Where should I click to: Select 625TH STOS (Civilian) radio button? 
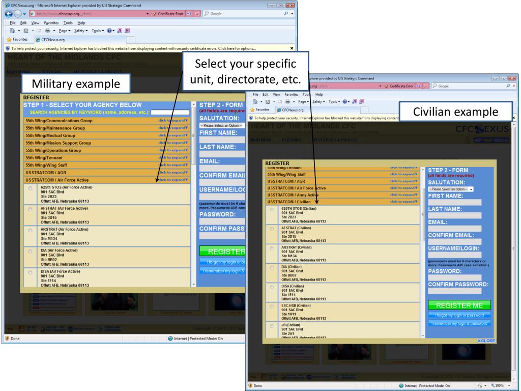click(x=272, y=209)
